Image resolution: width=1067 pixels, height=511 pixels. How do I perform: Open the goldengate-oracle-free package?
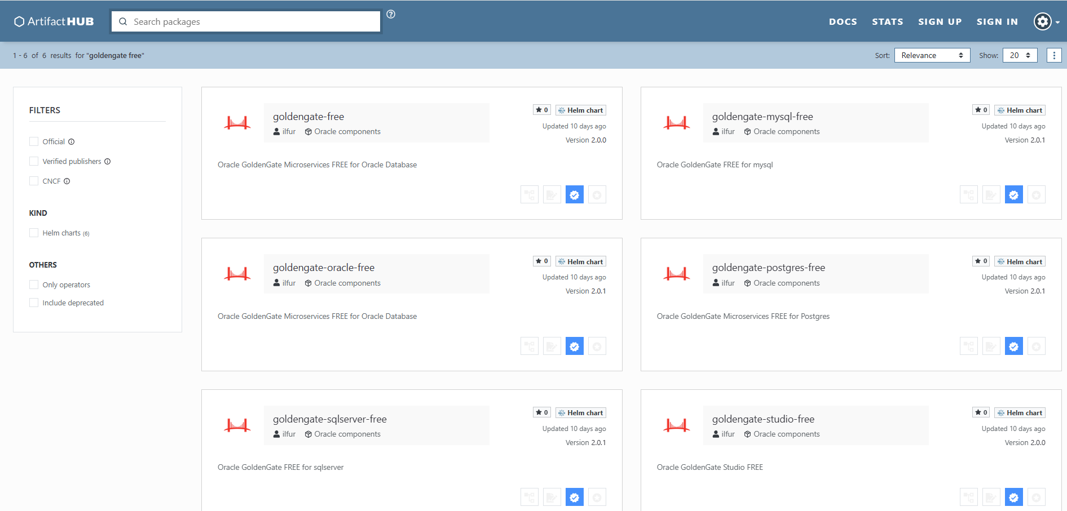point(324,268)
